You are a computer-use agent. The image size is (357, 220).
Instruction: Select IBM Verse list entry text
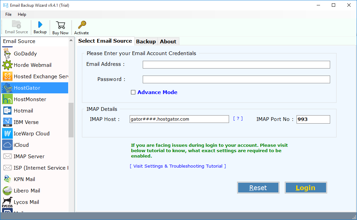pos(26,122)
